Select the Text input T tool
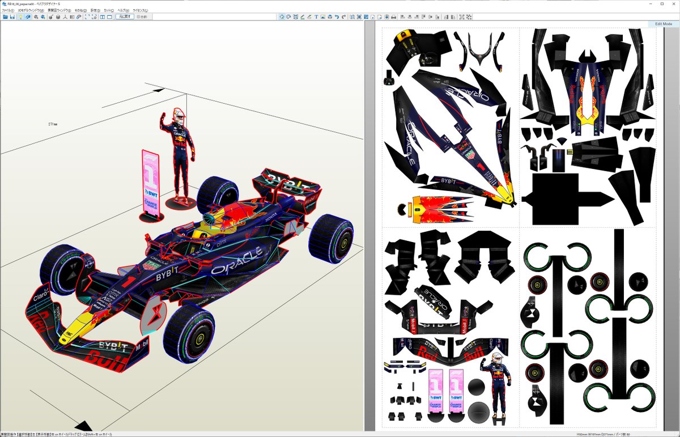Image resolution: width=680 pixels, height=437 pixels. (x=316, y=17)
